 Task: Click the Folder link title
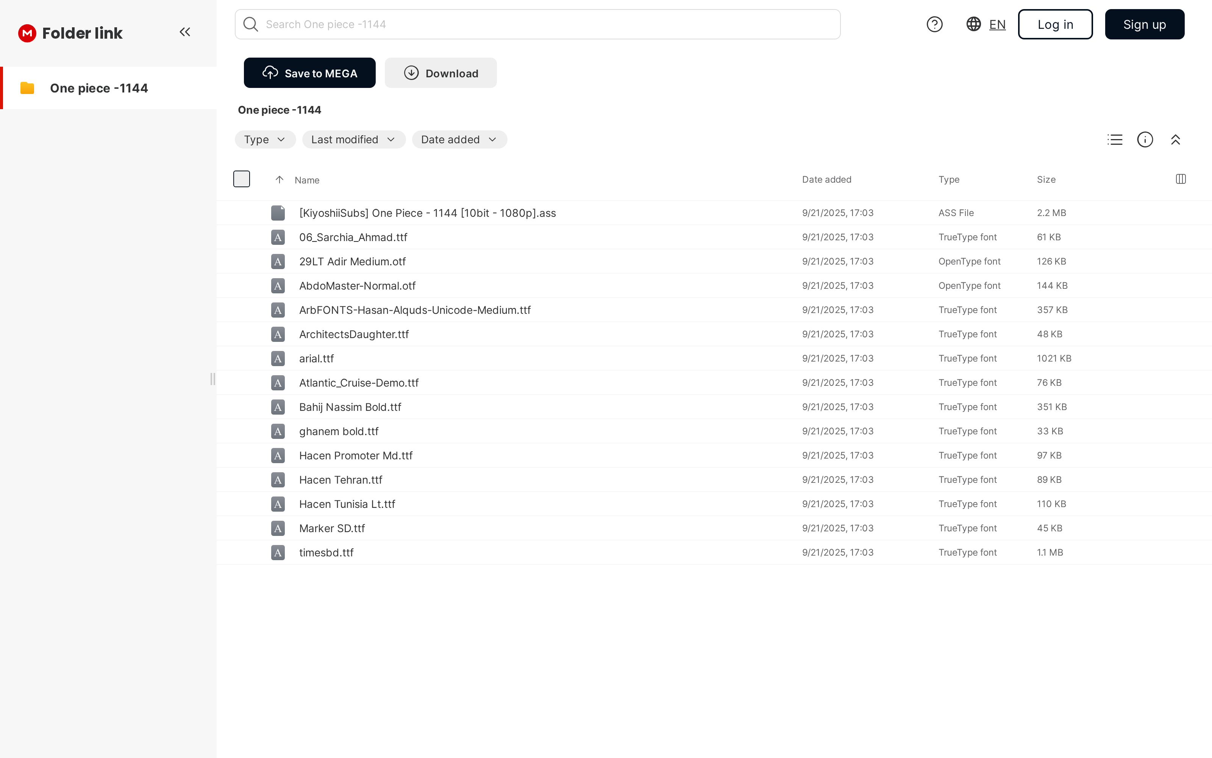(82, 33)
